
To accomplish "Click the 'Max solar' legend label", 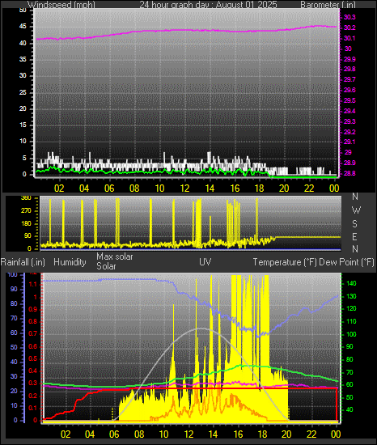I will tap(115, 256).
